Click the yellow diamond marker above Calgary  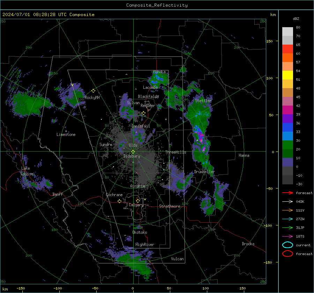[138, 201]
